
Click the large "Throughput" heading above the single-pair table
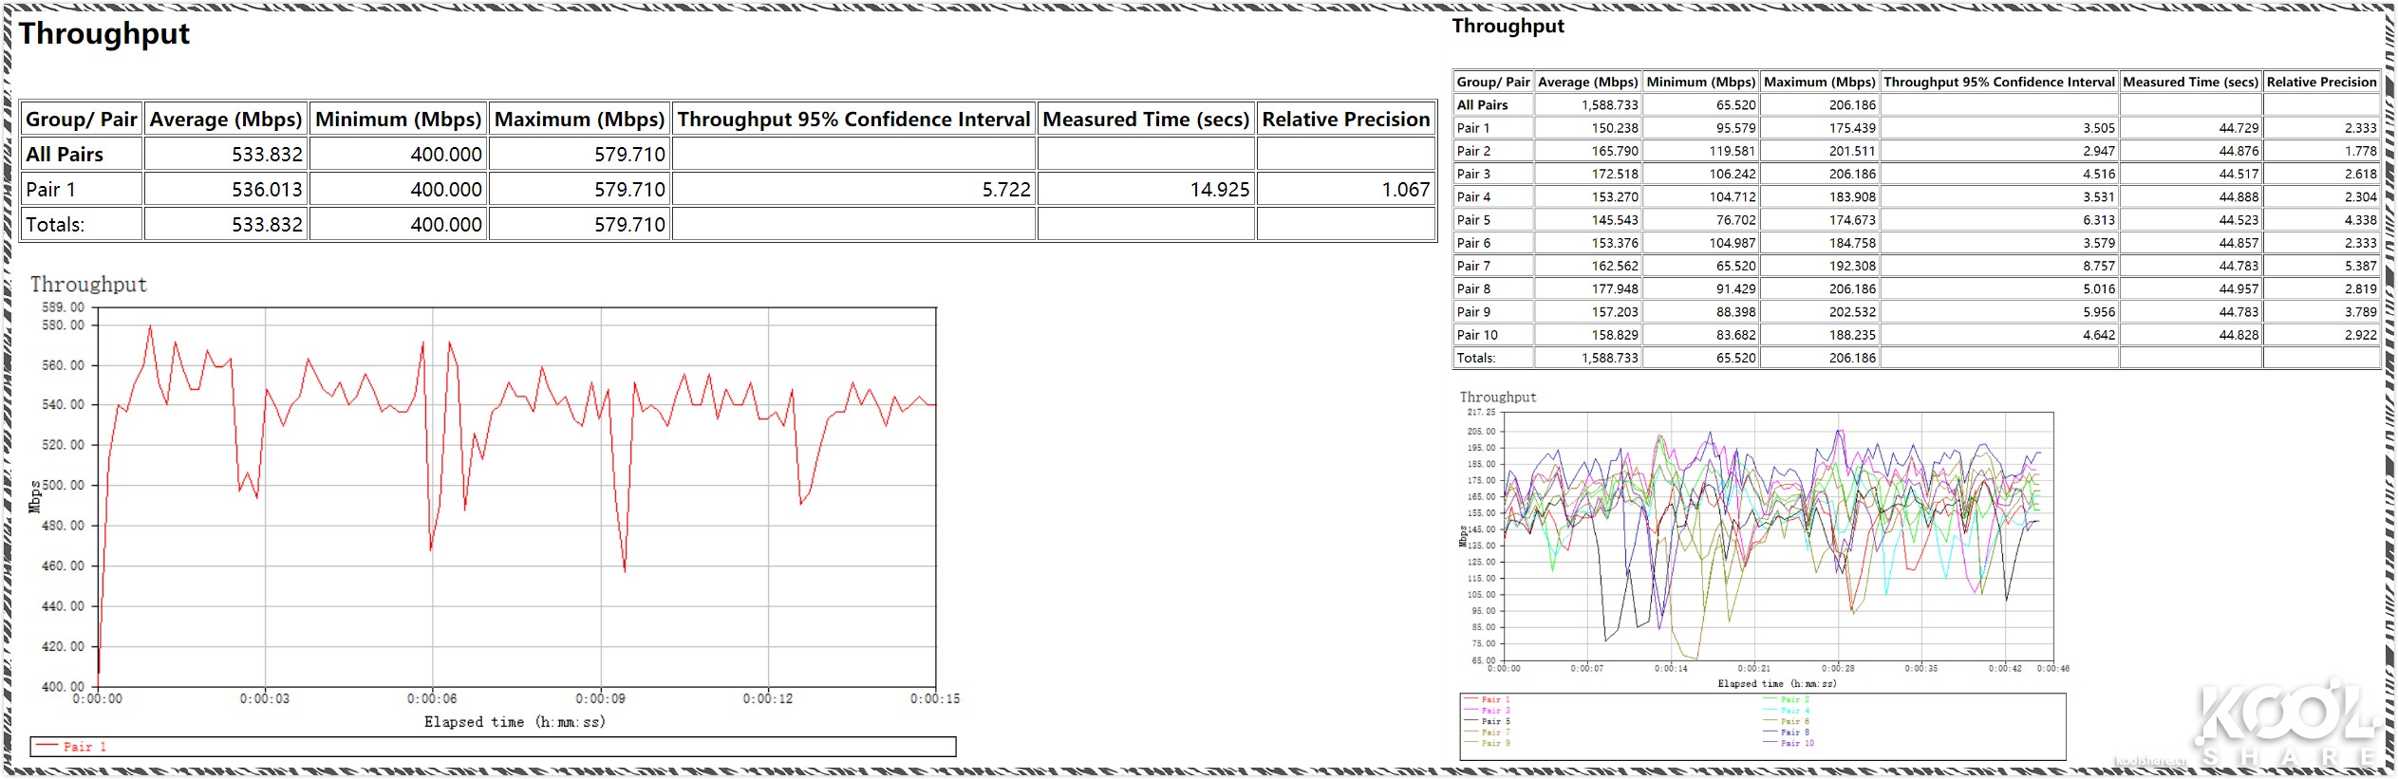click(x=104, y=34)
